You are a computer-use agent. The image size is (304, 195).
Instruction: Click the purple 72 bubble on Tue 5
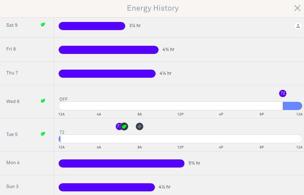pyautogui.click(x=118, y=126)
